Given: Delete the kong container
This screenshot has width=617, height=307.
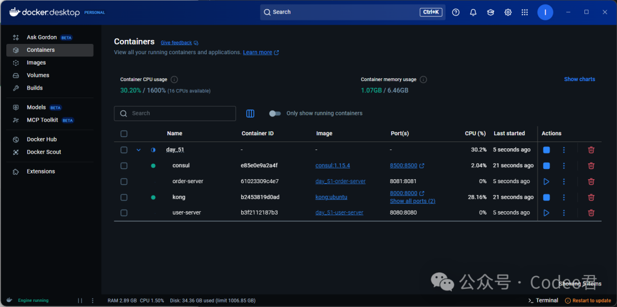Looking at the screenshot, I should (x=591, y=197).
